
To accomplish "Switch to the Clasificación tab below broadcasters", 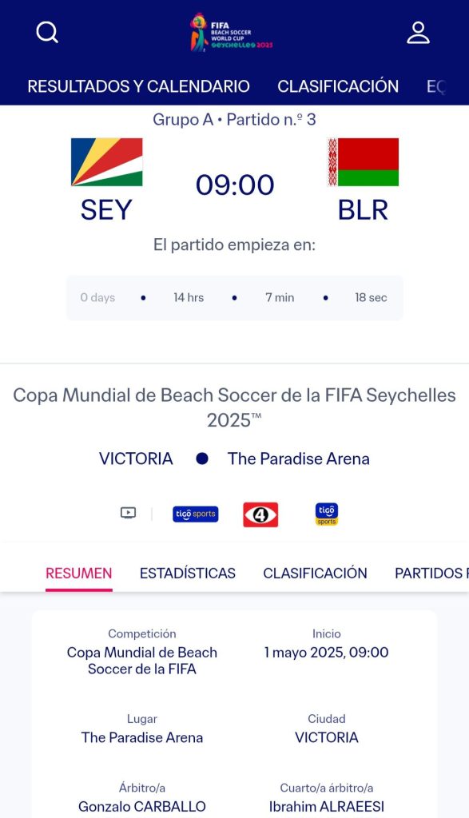I will tap(315, 573).
